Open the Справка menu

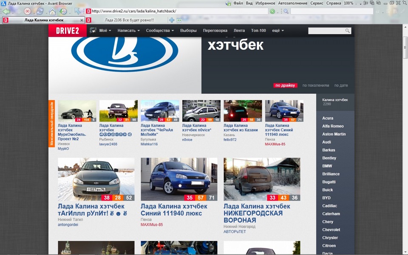click(x=333, y=3)
